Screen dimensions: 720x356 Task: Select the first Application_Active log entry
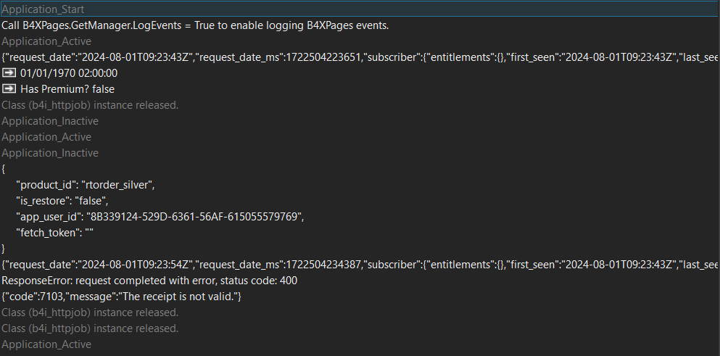[46, 41]
